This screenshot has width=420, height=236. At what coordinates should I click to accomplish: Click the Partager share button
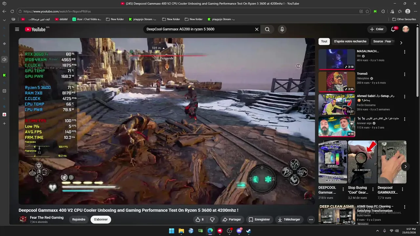[x=232, y=220]
